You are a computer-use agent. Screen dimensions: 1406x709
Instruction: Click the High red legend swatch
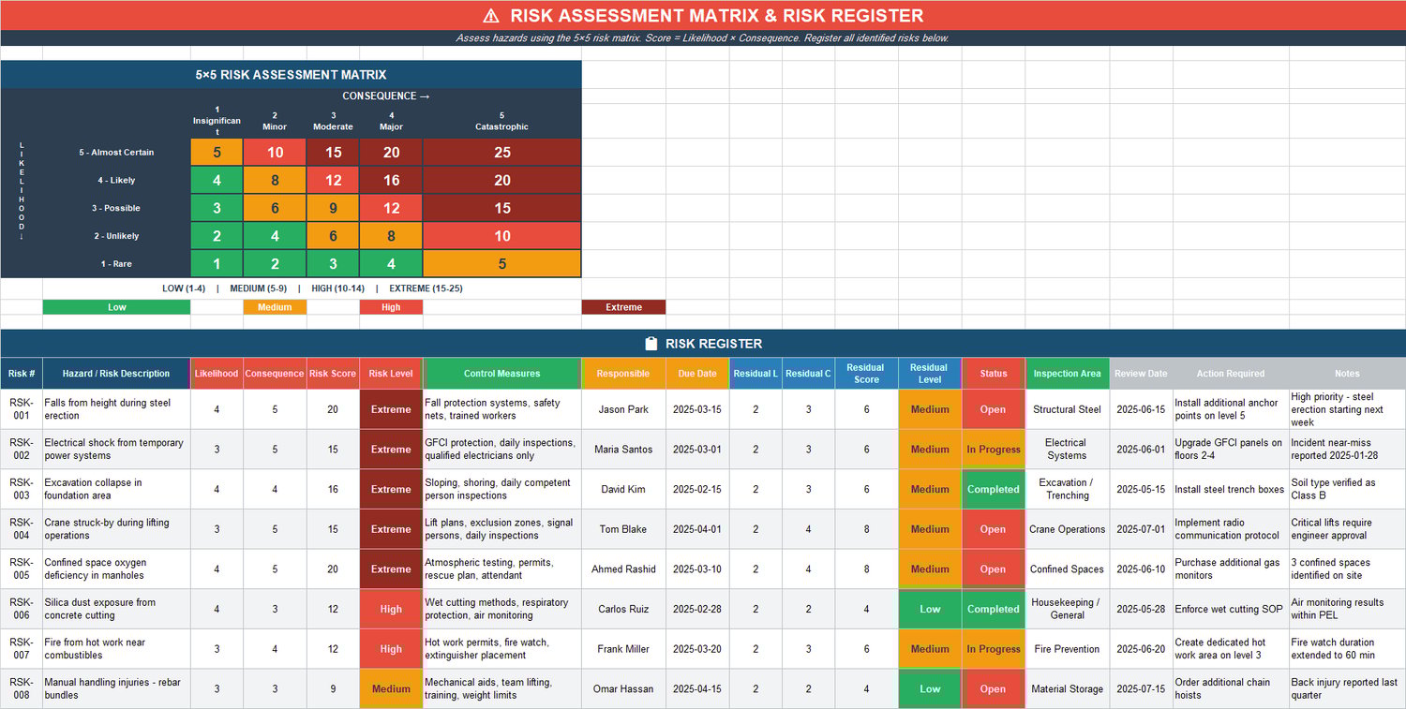(x=391, y=306)
